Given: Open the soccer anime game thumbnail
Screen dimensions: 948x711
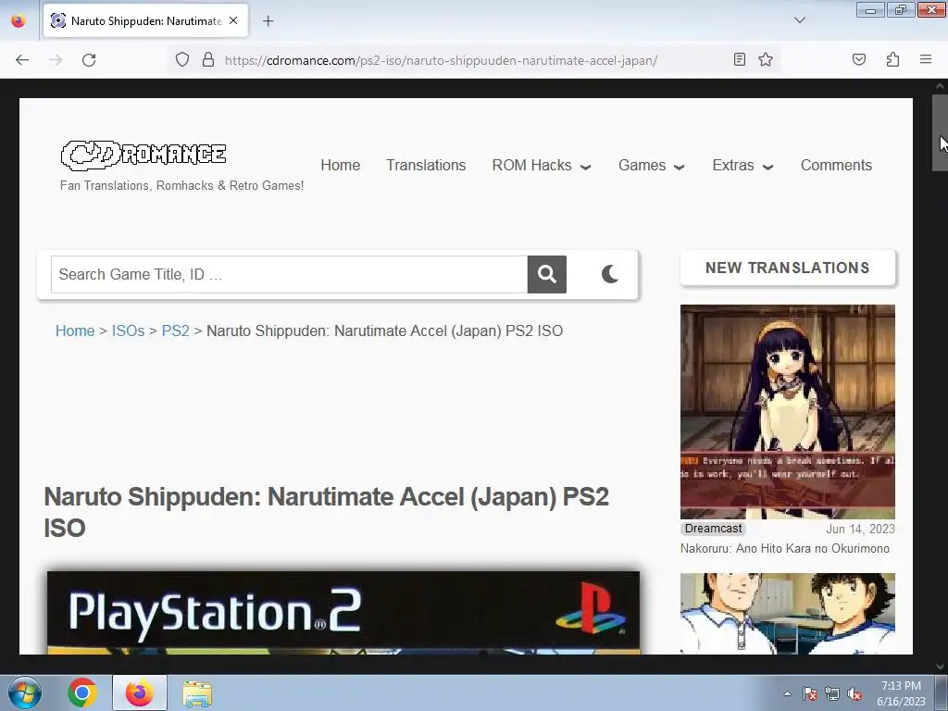Looking at the screenshot, I should [x=787, y=613].
